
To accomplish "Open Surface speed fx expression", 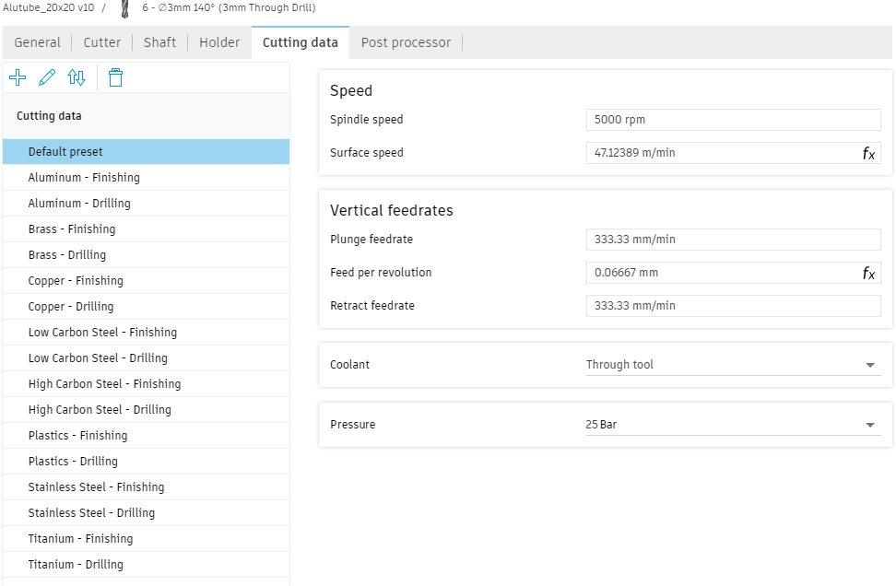I will pos(868,153).
